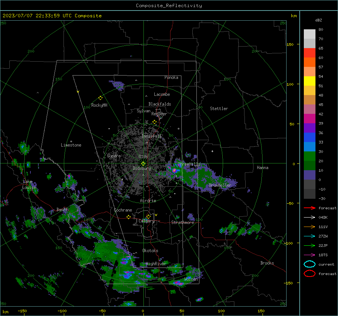The height and width of the screenshot is (316, 338).
Task: Select the orange 111V arrow icon
Action: pos(309,227)
